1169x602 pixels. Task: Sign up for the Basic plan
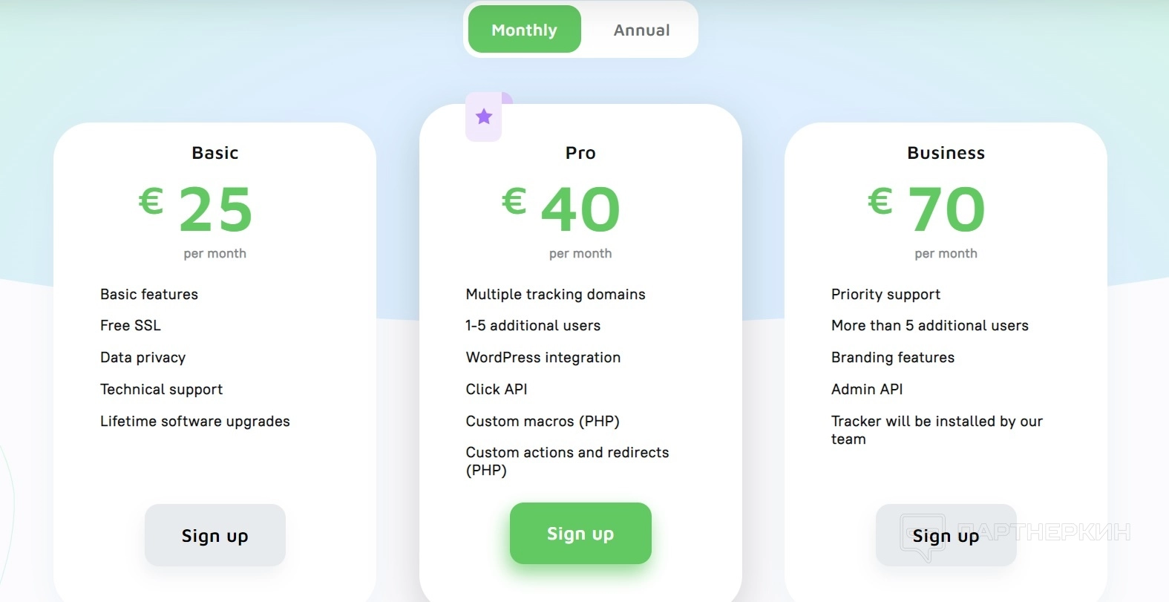(215, 535)
